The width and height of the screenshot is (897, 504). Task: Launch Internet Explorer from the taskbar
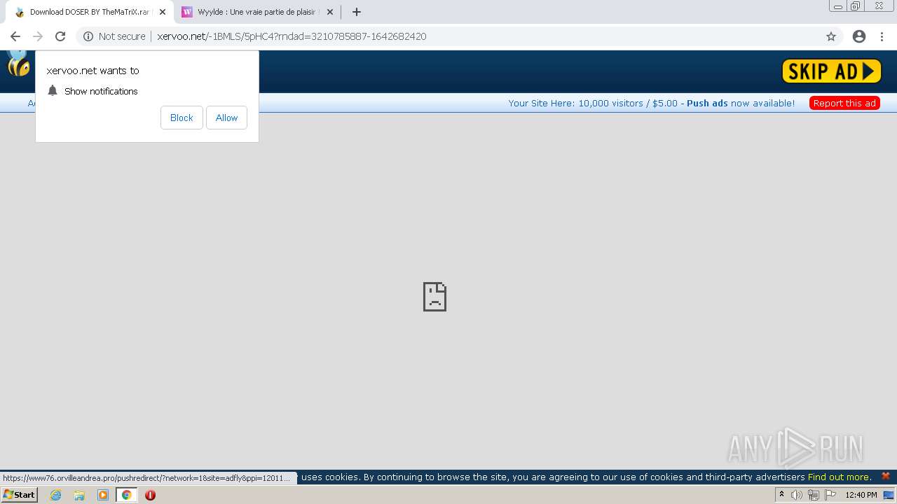pyautogui.click(x=55, y=495)
